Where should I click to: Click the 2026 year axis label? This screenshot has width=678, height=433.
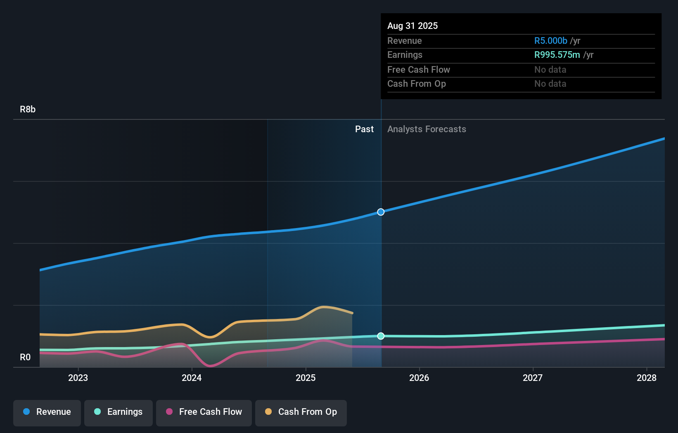point(419,378)
